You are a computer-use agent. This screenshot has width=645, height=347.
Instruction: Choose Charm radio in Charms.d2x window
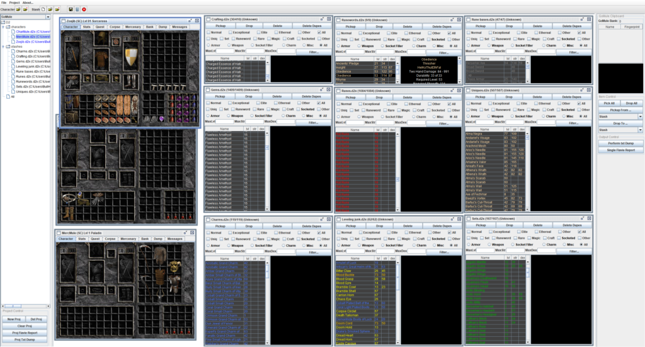[x=284, y=246]
